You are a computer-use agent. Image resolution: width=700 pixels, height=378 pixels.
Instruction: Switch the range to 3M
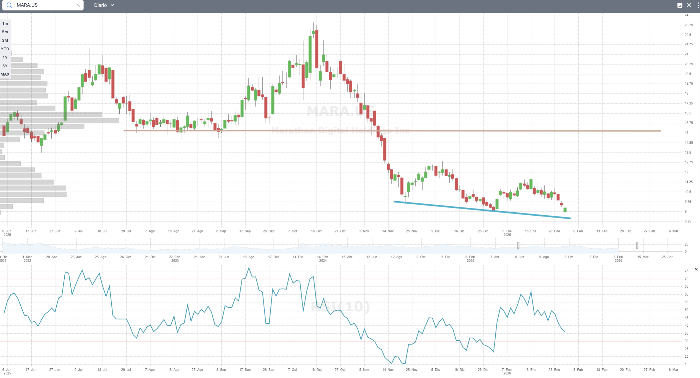5,40
